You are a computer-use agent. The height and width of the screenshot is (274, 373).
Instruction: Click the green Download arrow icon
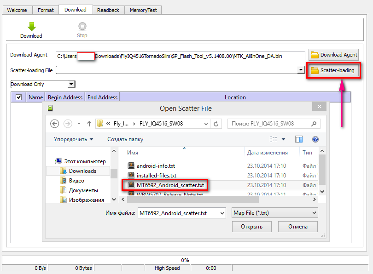pyautogui.click(x=31, y=27)
